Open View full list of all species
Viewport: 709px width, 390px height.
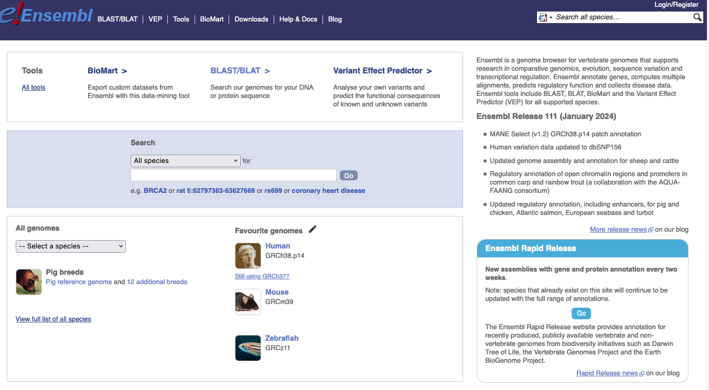[x=53, y=319]
